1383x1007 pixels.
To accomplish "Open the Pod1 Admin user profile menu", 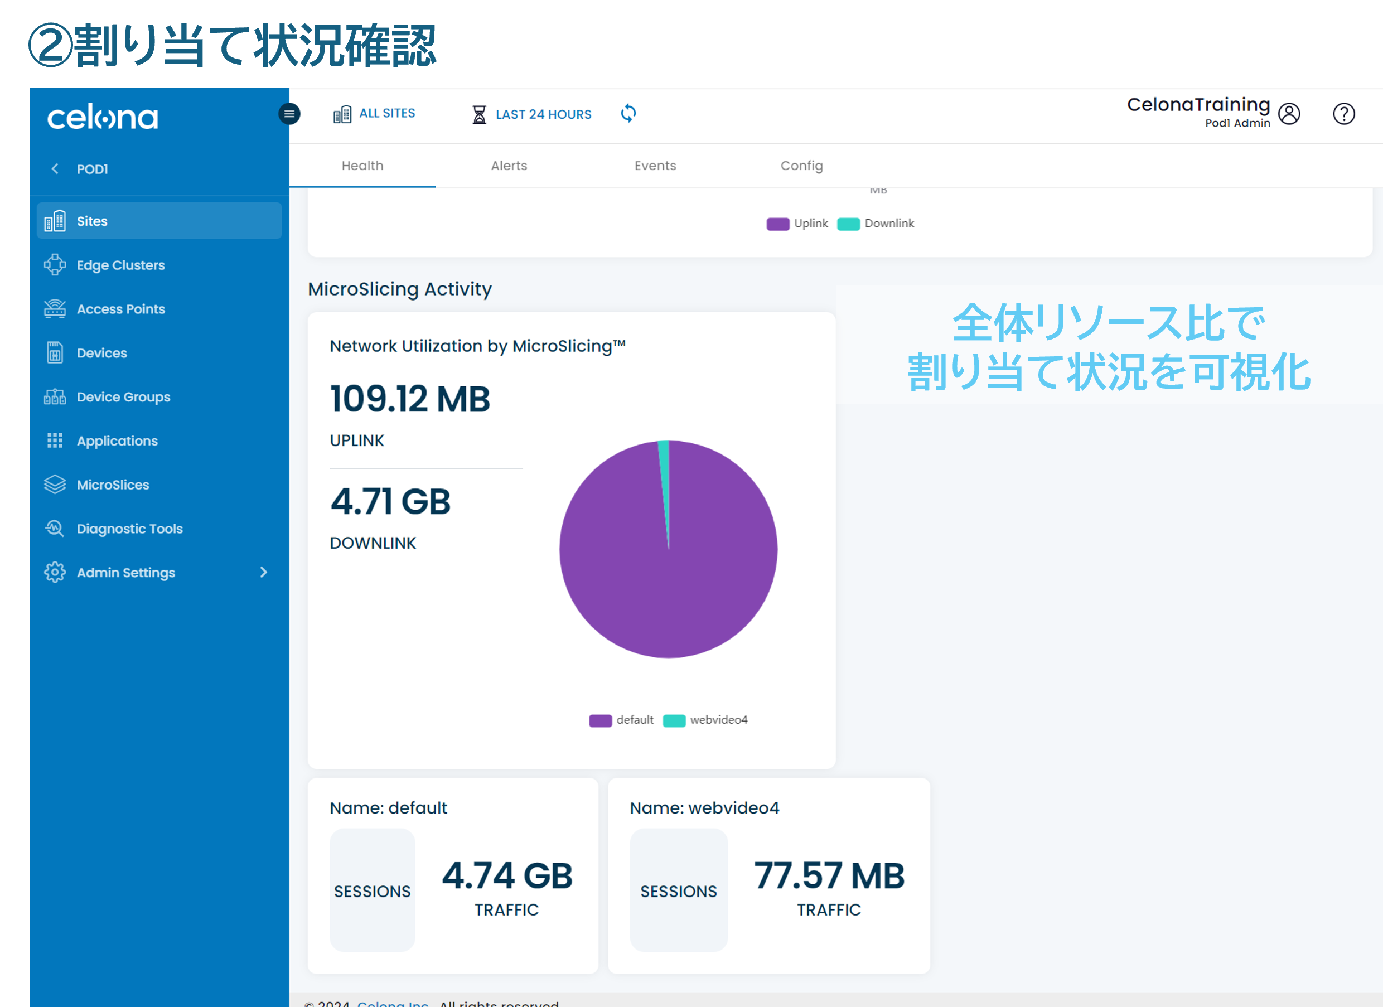I will pyautogui.click(x=1289, y=113).
